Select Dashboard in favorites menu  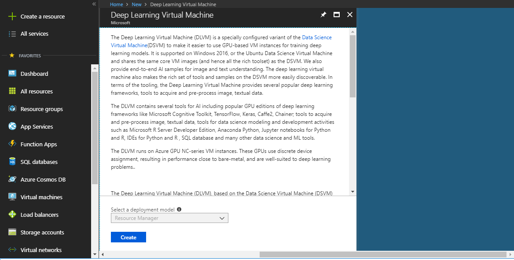[x=34, y=74]
